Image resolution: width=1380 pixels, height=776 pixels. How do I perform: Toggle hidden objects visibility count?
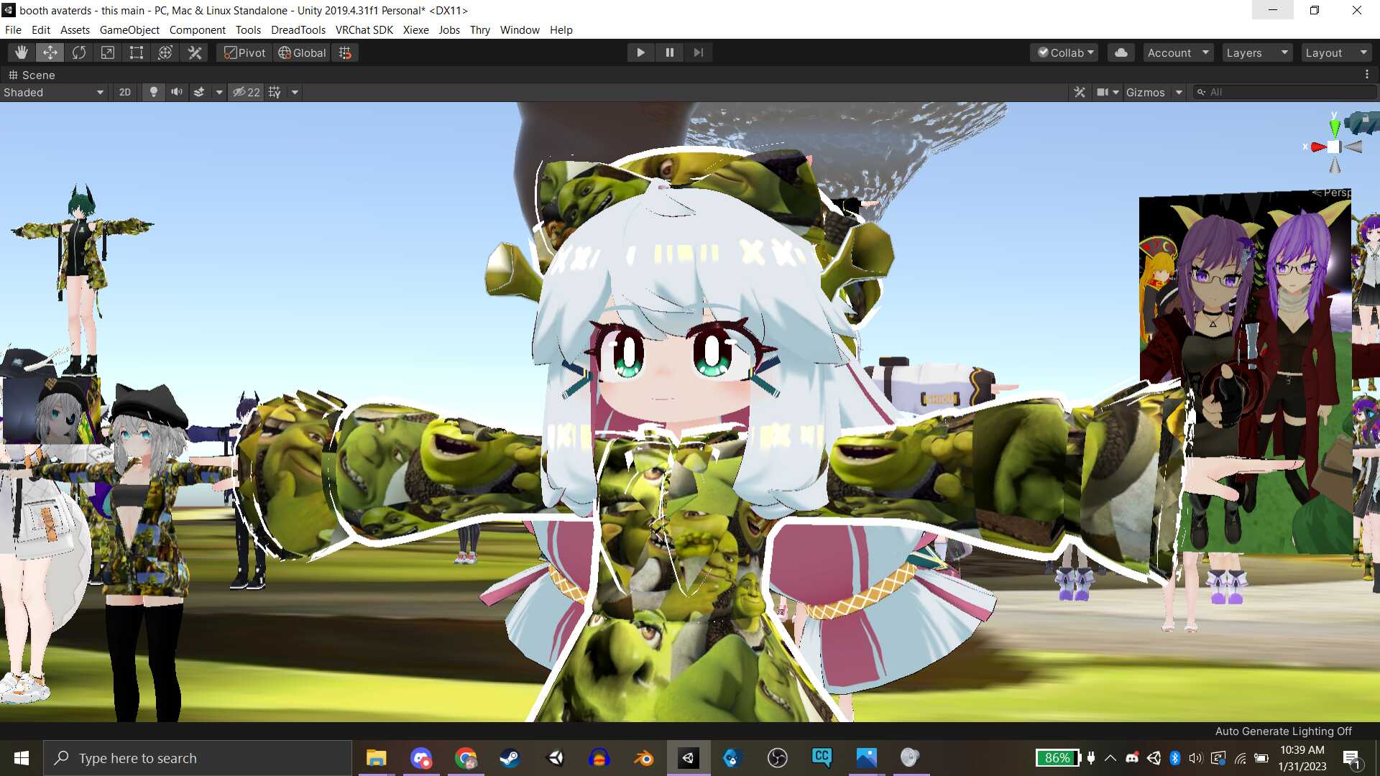[x=247, y=92]
